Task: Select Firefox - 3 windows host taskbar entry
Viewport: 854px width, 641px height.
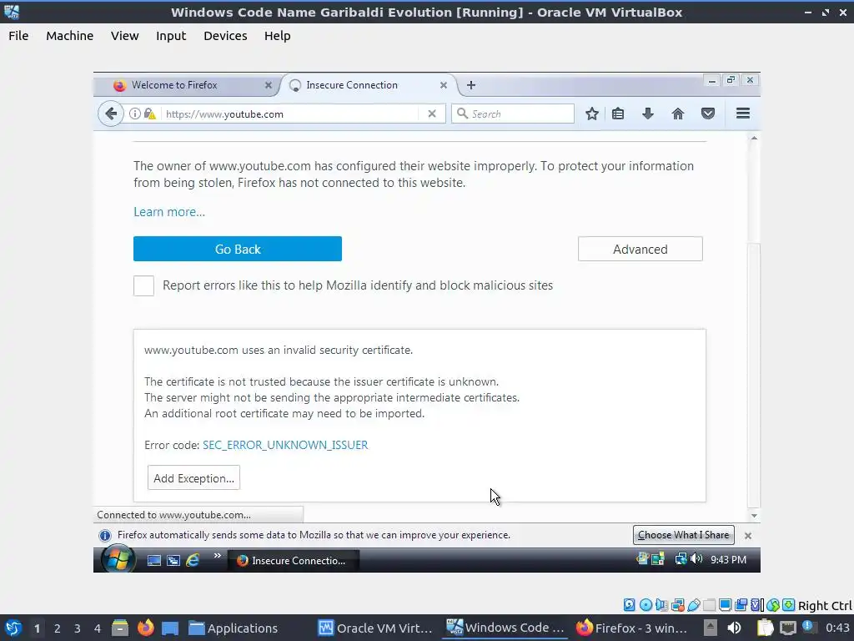Action: [632, 628]
